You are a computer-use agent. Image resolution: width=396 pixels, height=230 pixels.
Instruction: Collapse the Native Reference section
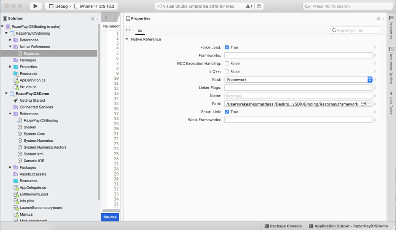pyautogui.click(x=127, y=39)
